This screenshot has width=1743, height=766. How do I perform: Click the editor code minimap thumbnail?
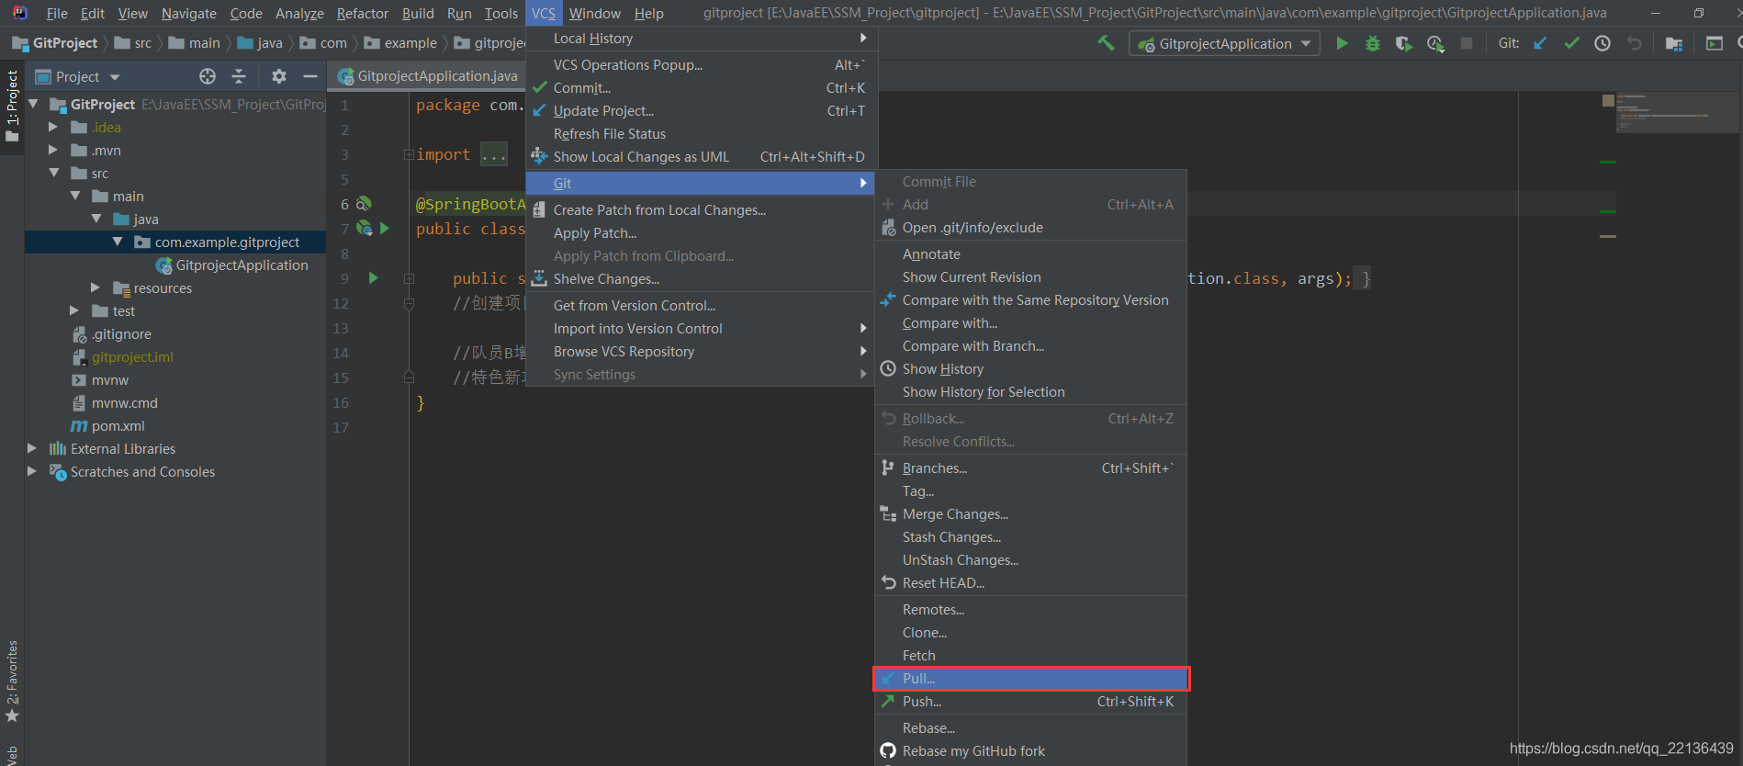[1676, 112]
